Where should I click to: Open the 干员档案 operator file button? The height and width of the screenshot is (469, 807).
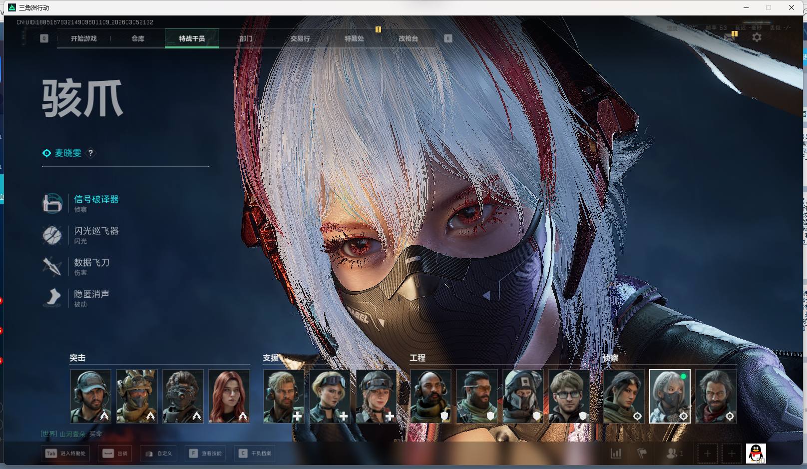tap(255, 454)
